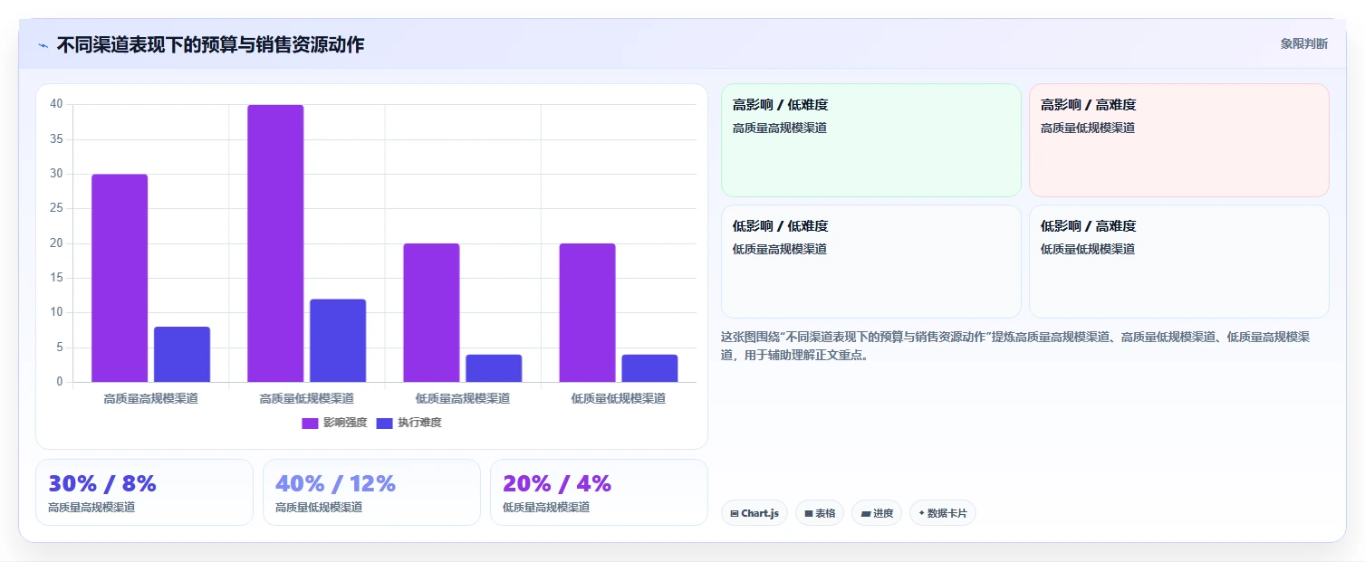
Task: Select the 30% / 8% data card
Action: (x=144, y=492)
